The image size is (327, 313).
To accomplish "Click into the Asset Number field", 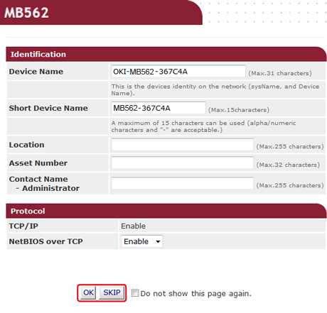I will pos(183,163).
